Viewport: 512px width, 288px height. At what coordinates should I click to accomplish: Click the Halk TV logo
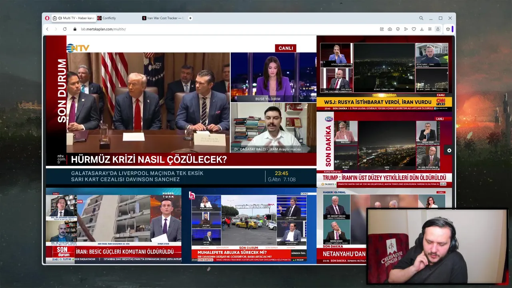tap(192, 195)
